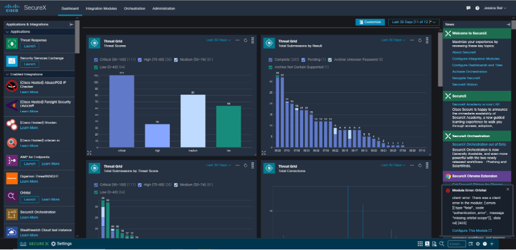Viewport: 516px width, 250px height.
Task: Open the help question mark icon
Action: coord(477,9)
